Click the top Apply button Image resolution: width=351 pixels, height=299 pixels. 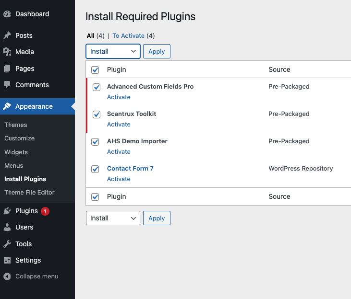tap(157, 51)
